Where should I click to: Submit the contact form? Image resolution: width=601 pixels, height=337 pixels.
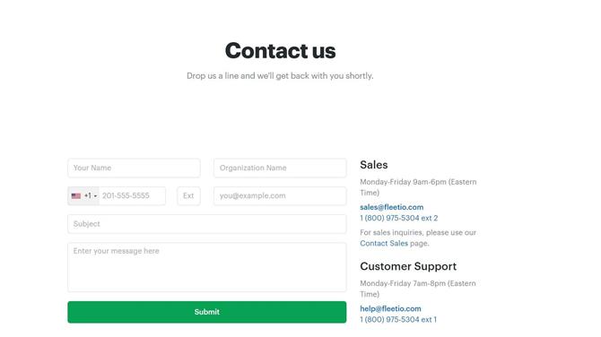[207, 312]
